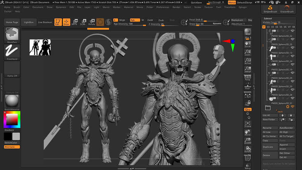Open the Zplugin menu
Screen dimensions: 302x170
point(243,7)
